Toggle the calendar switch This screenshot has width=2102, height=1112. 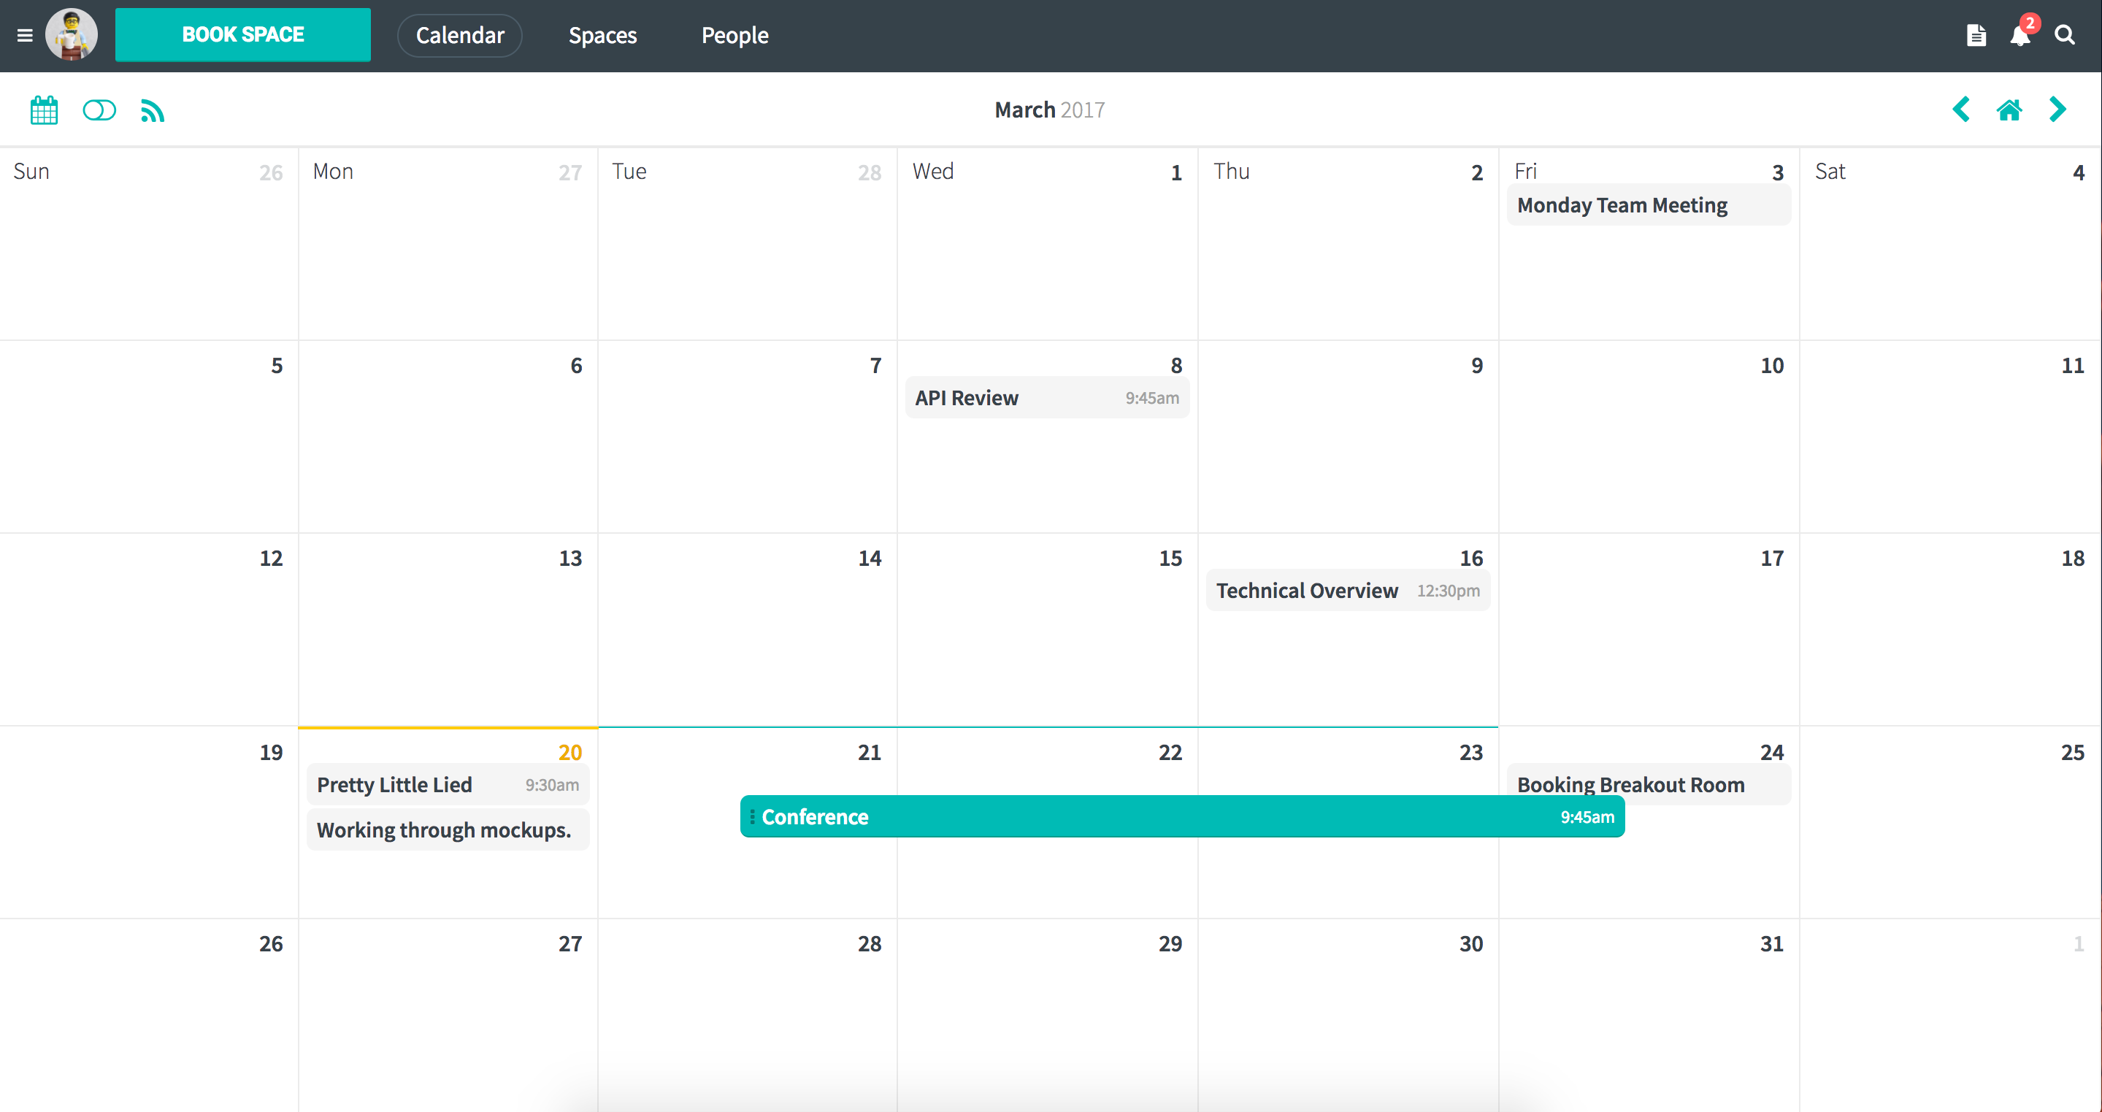pyautogui.click(x=99, y=110)
